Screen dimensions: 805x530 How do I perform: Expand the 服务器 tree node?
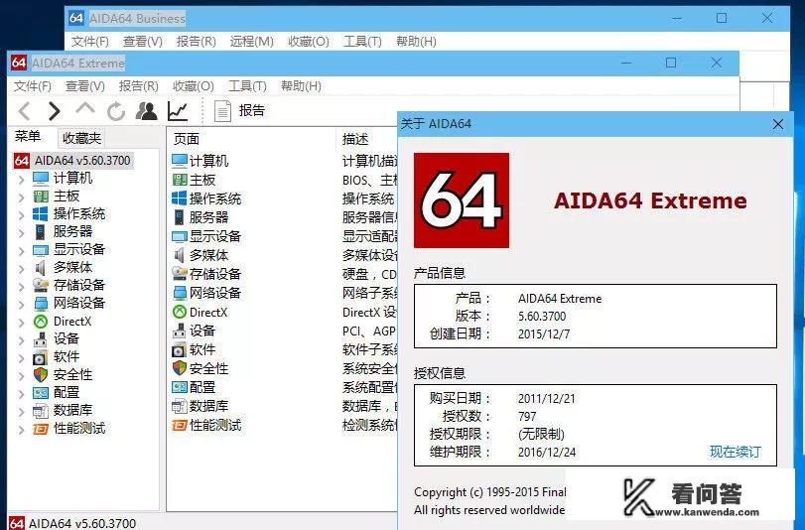pos(21,233)
